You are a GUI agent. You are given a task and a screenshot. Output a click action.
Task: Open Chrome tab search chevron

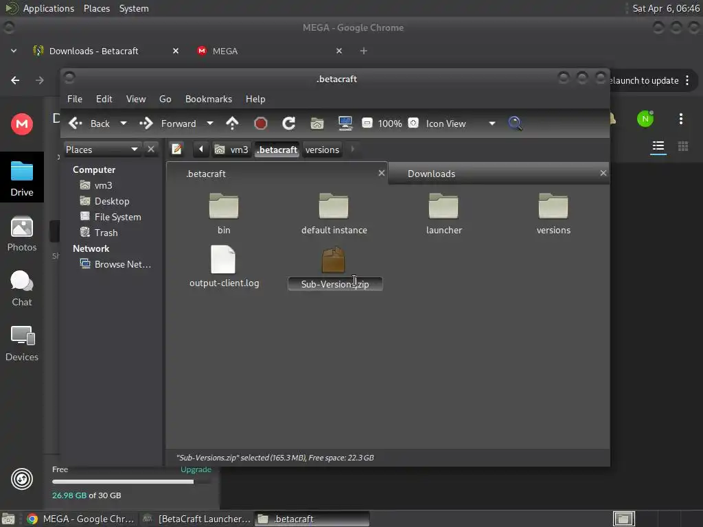[14, 51]
